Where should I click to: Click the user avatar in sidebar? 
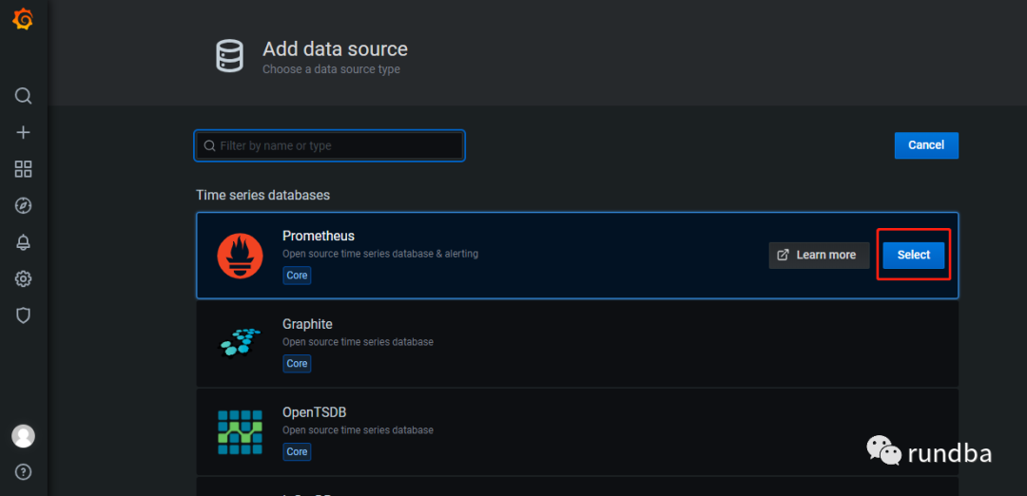(24, 436)
